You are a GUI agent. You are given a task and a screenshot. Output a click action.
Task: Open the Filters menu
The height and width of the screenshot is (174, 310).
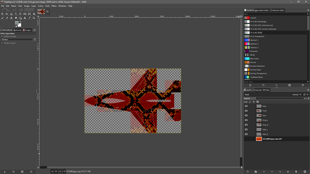tap(53, 6)
